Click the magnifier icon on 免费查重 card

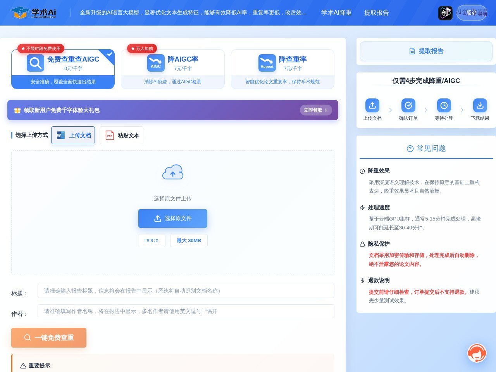35,63
